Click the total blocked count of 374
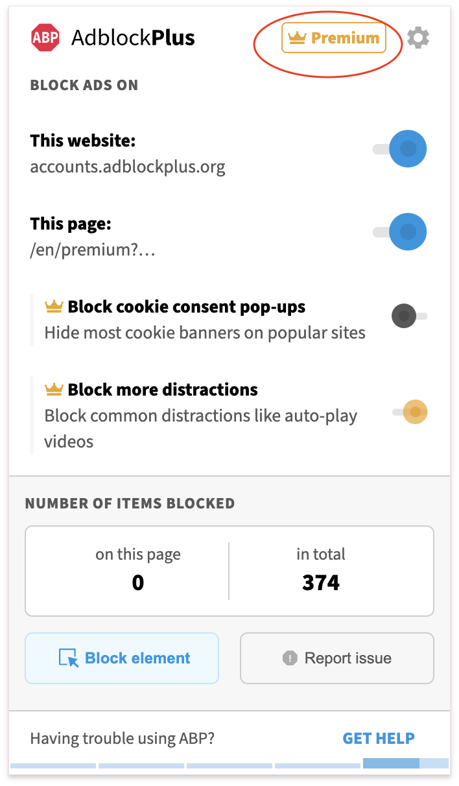The width and height of the screenshot is (459, 786). click(x=320, y=582)
